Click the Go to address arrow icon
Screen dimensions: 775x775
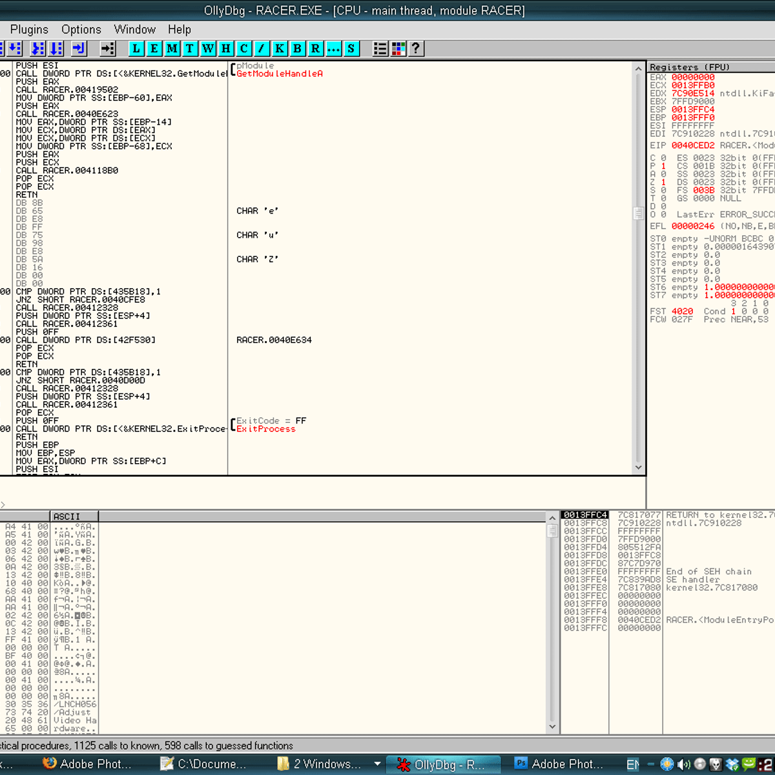tap(108, 48)
